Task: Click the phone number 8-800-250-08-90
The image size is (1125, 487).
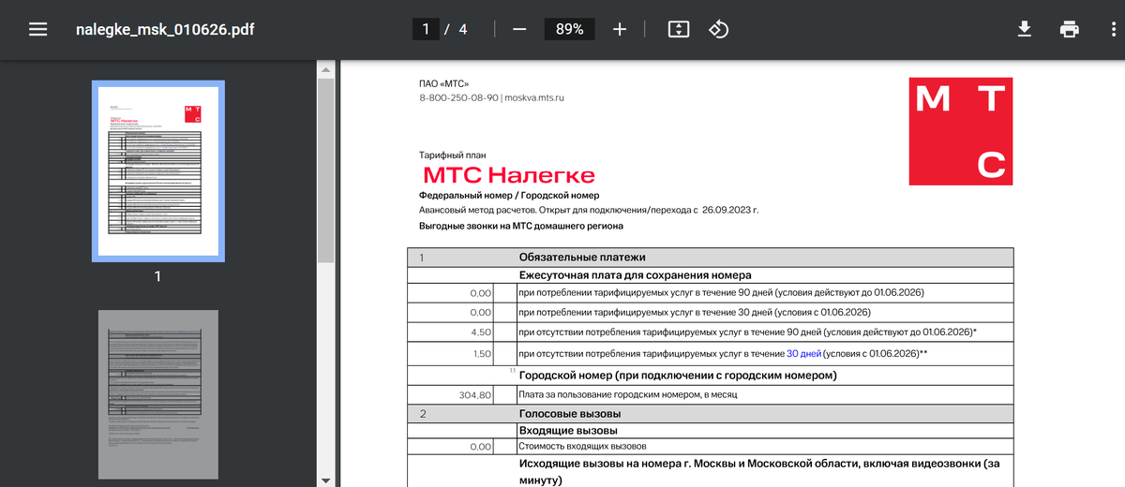Action: pos(458,97)
